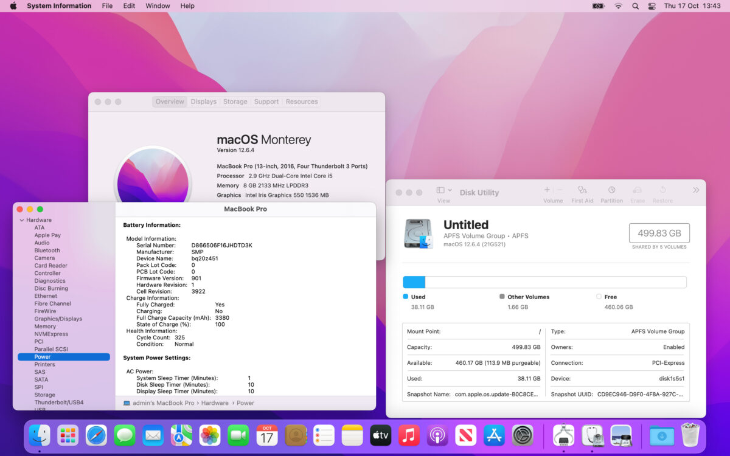Viewport: 730px width, 456px height.
Task: Click the date and time in menu bar
Action: pyautogui.click(x=692, y=6)
